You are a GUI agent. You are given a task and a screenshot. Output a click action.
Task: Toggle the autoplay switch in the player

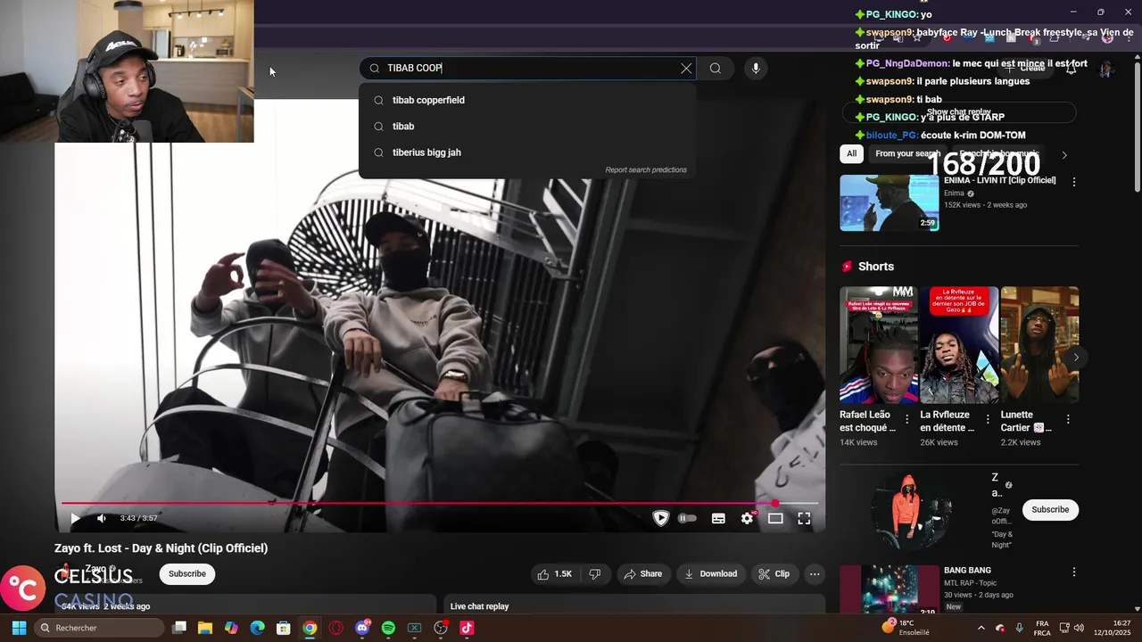click(687, 518)
